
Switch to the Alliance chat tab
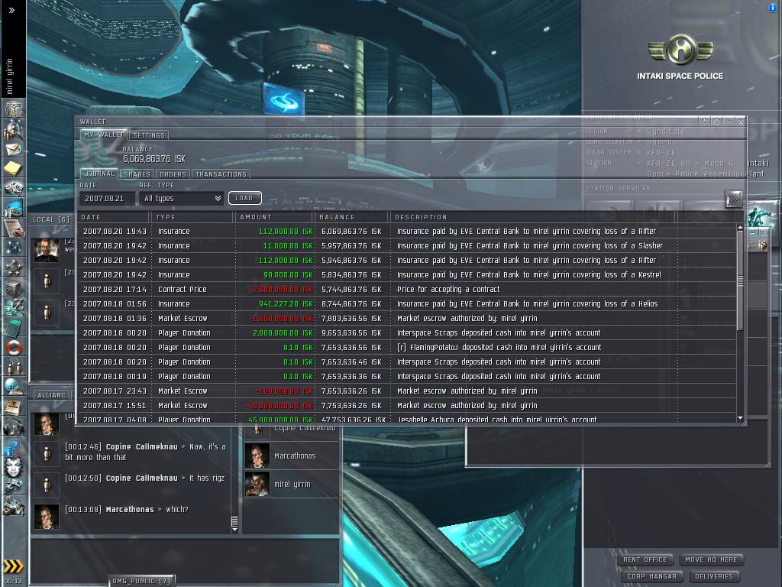pyautogui.click(x=51, y=395)
